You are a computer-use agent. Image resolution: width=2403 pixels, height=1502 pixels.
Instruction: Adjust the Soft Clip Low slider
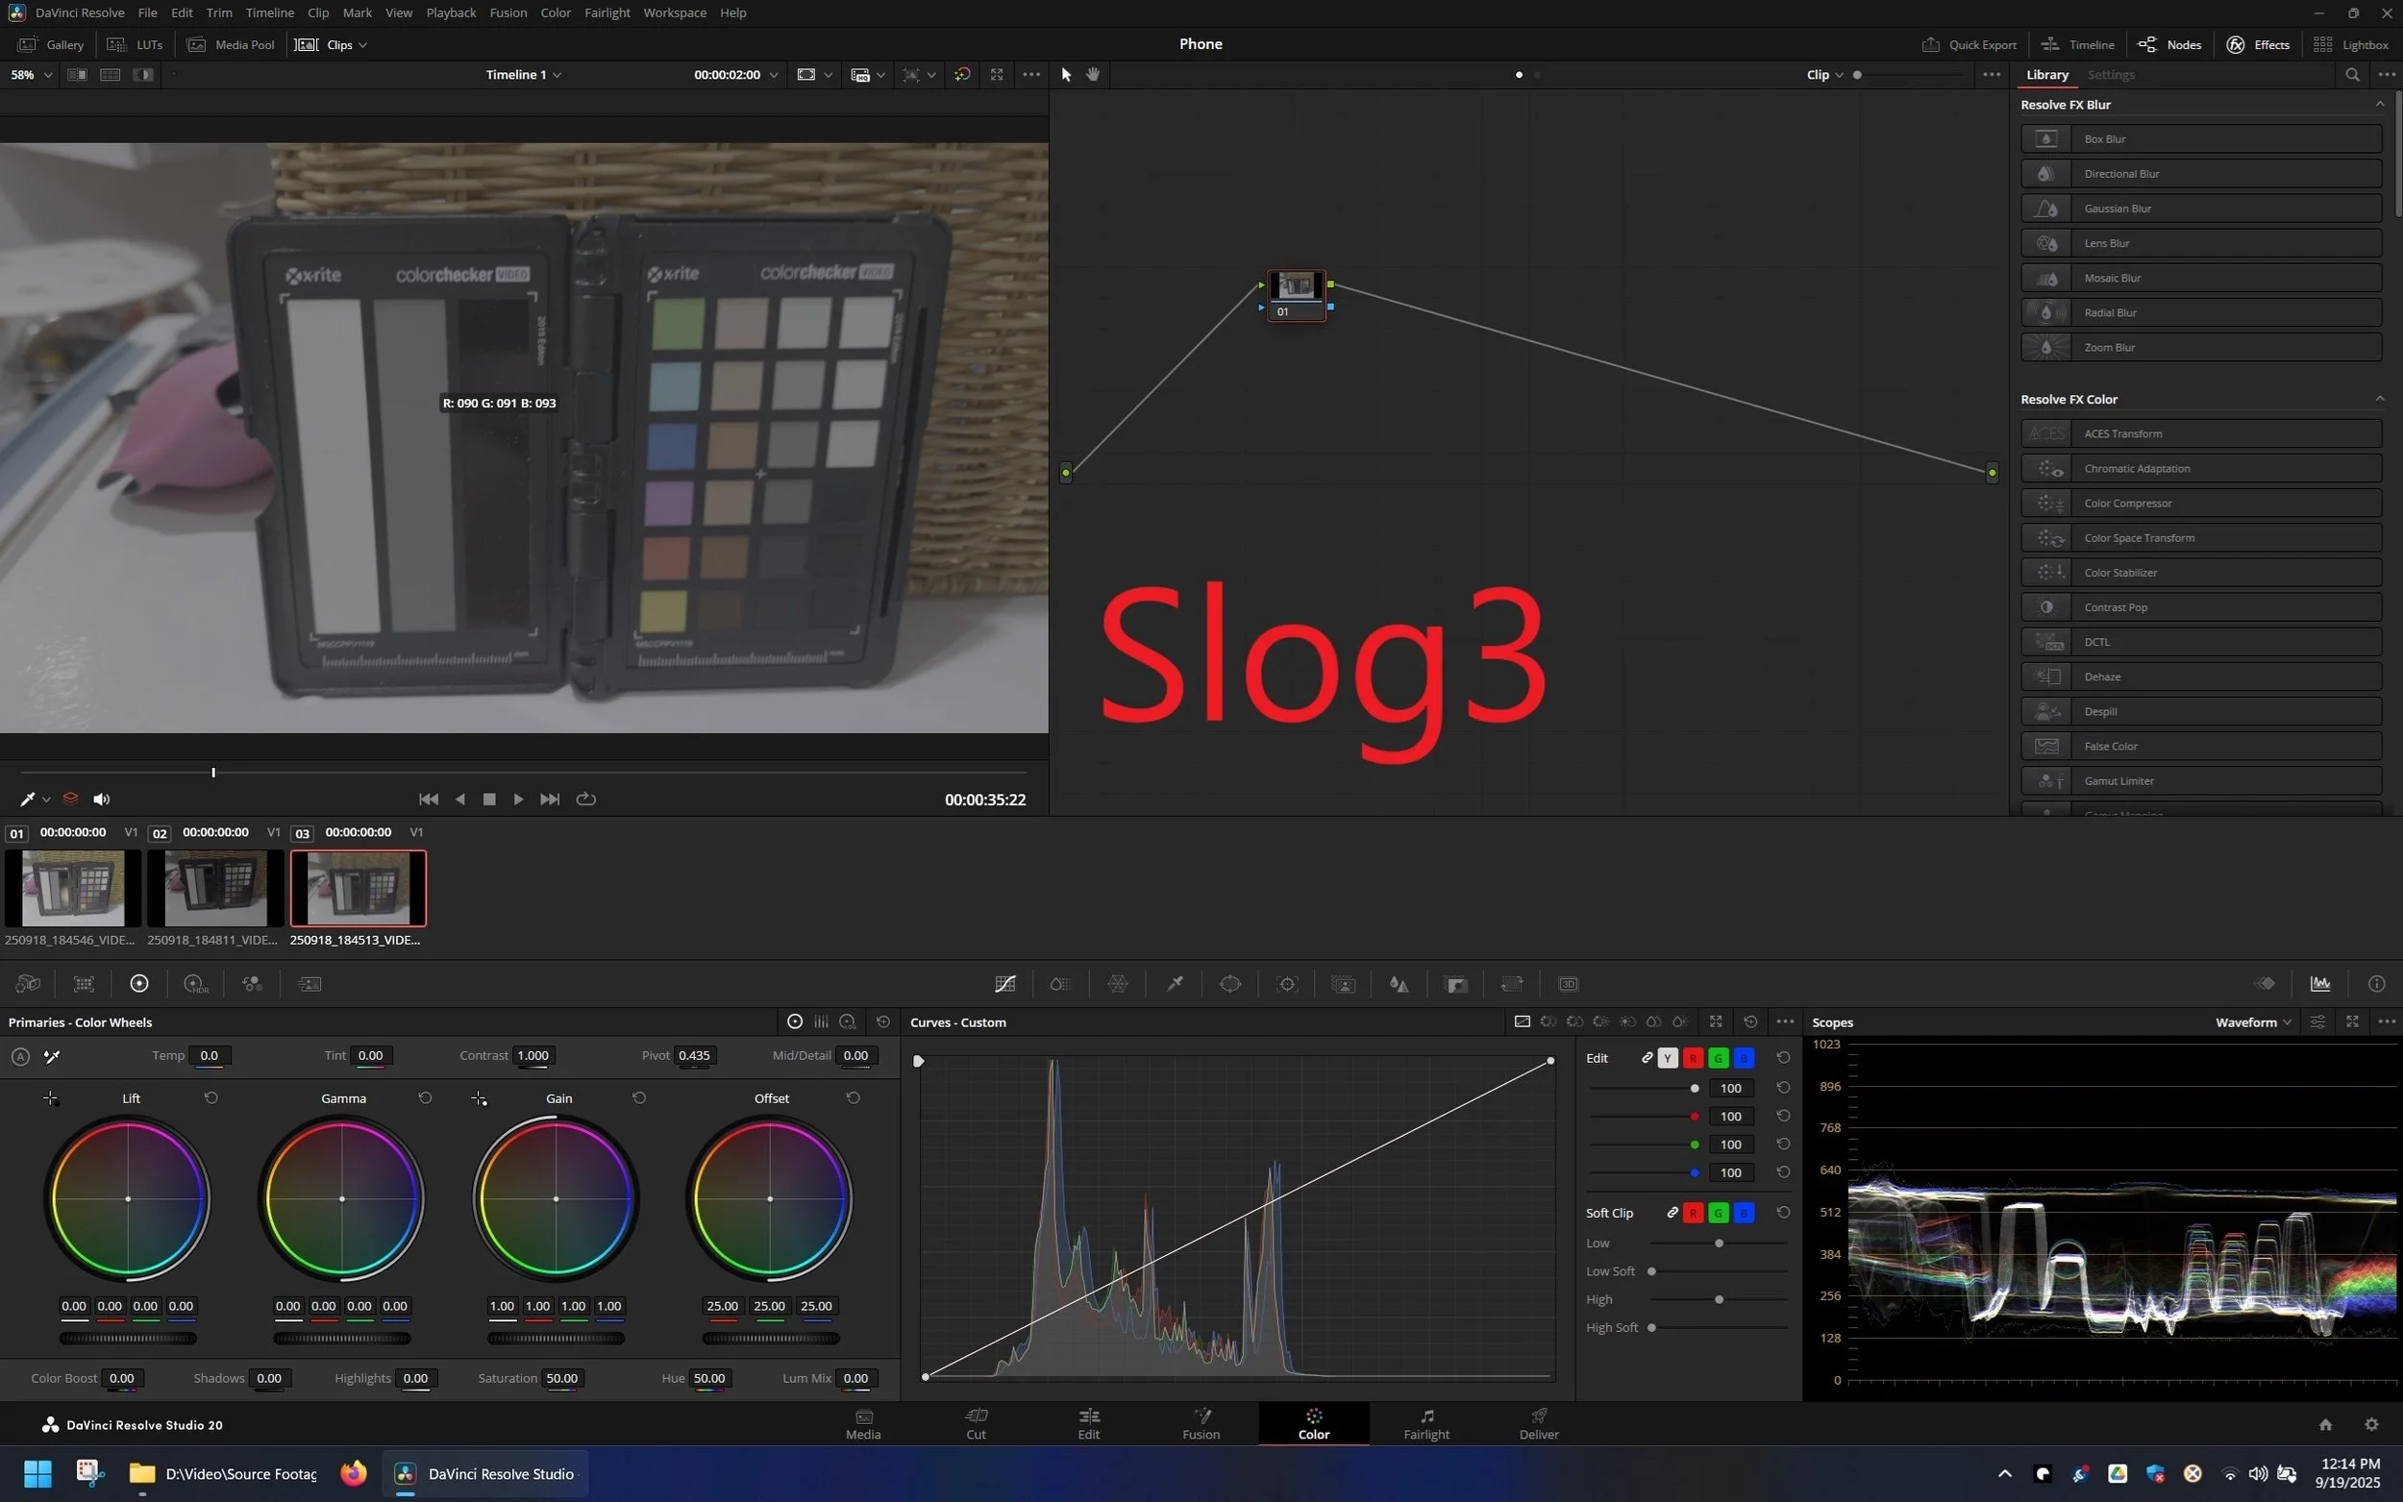1719,1243
